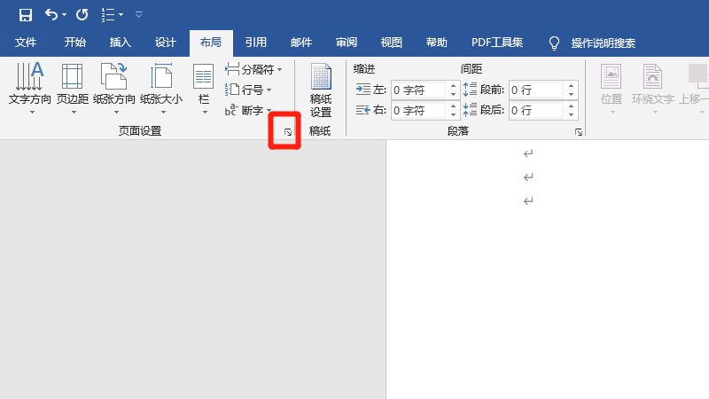Decrease the 段前 spacing value
The width and height of the screenshot is (709, 399).
click(x=571, y=94)
